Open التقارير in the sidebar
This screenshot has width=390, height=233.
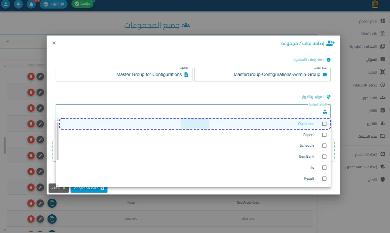tap(376, 124)
